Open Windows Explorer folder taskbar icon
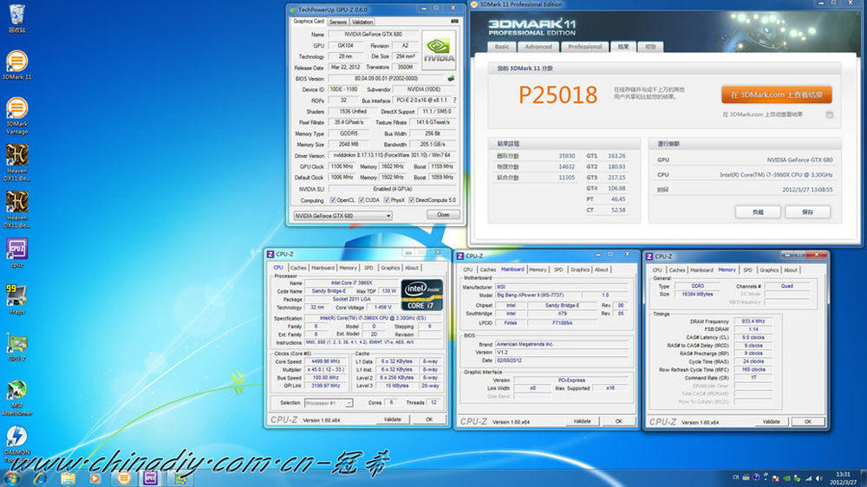Screen dimensions: 867x487 pos(68,478)
